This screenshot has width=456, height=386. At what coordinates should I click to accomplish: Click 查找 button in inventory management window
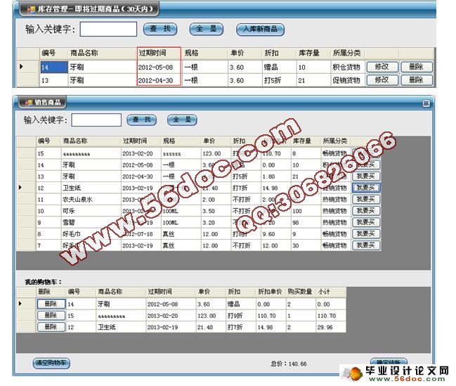click(160, 29)
